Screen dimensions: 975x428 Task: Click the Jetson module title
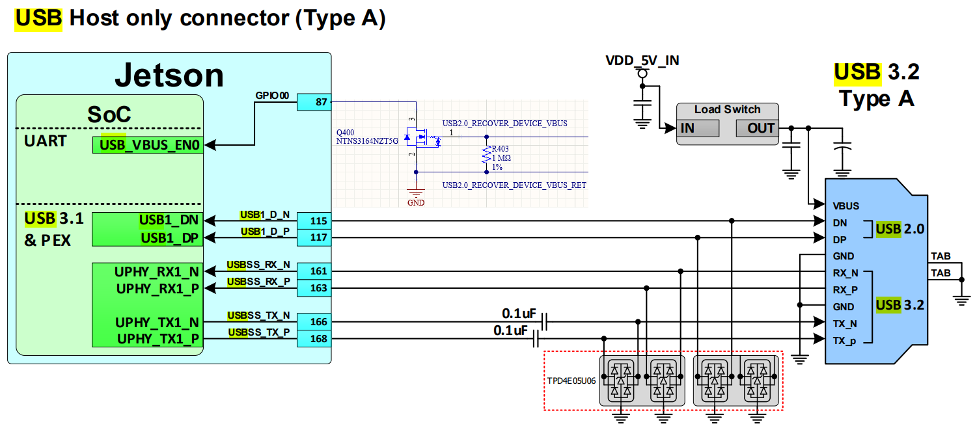point(169,75)
